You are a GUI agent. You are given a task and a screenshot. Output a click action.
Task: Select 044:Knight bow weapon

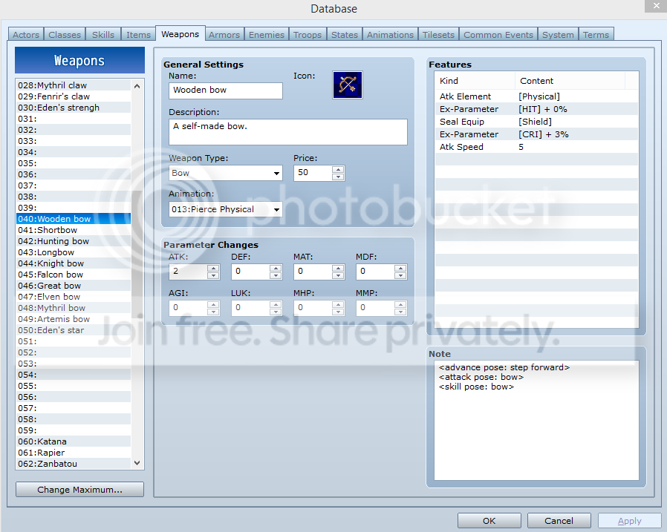[74, 263]
